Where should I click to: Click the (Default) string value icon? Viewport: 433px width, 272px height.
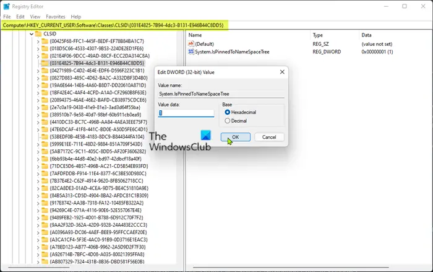pos(191,44)
